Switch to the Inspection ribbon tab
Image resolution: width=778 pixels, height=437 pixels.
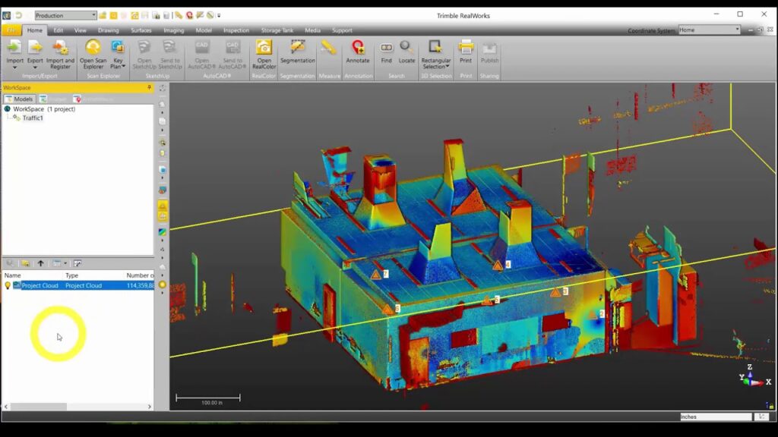(236, 30)
